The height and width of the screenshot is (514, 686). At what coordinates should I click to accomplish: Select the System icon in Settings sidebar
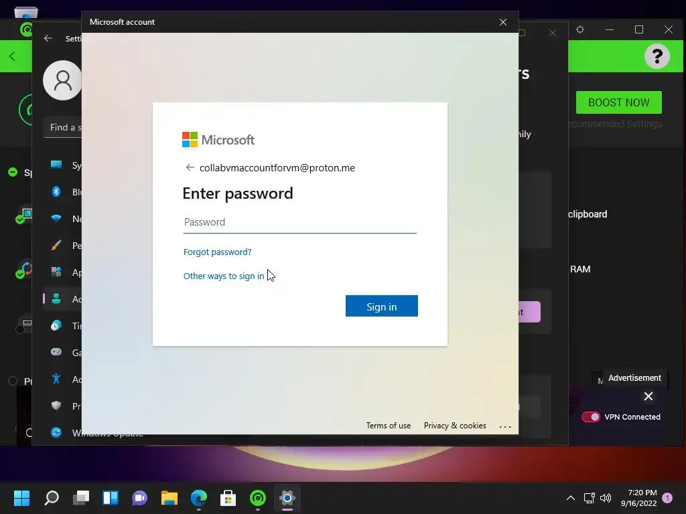coord(56,165)
